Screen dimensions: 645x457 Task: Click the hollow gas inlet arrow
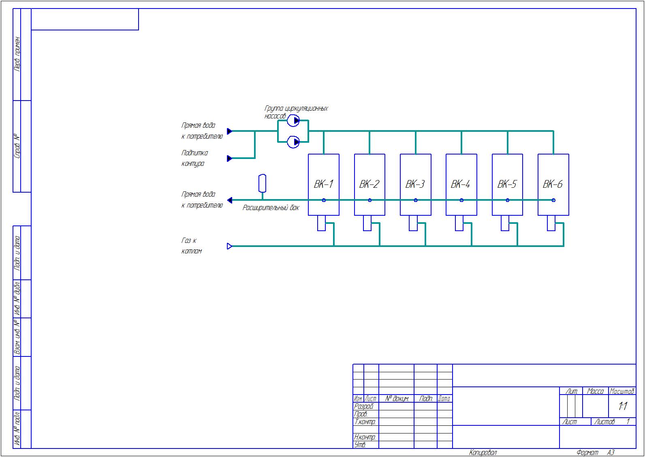[x=229, y=246]
